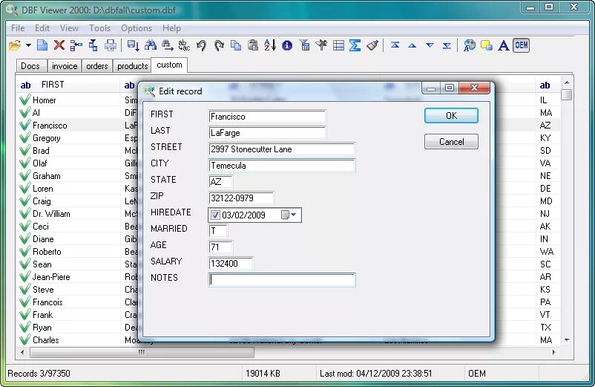Viewport: 595px width, 387px height.
Task: Open file with the folder icon
Action: click(15, 45)
